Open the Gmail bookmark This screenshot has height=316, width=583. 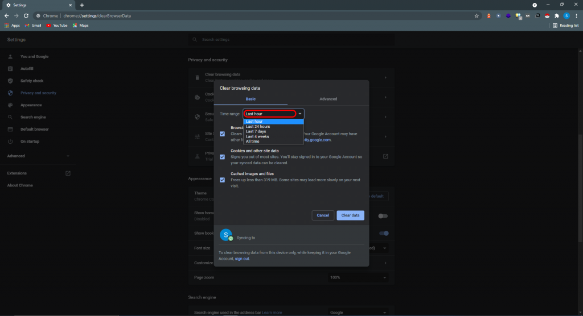pos(33,26)
